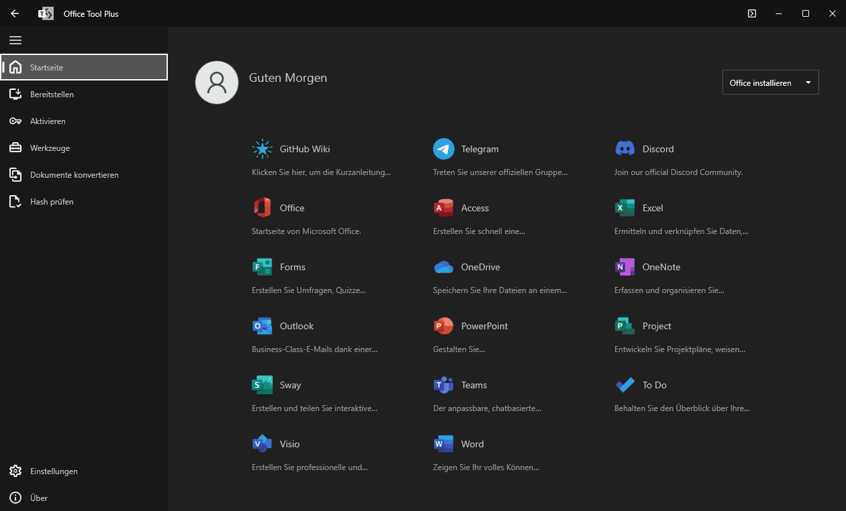Open the To Do checkmark icon
The width and height of the screenshot is (846, 511).
coord(625,385)
